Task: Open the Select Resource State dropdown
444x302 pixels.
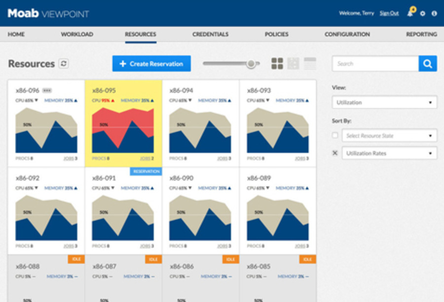Action: click(389, 136)
